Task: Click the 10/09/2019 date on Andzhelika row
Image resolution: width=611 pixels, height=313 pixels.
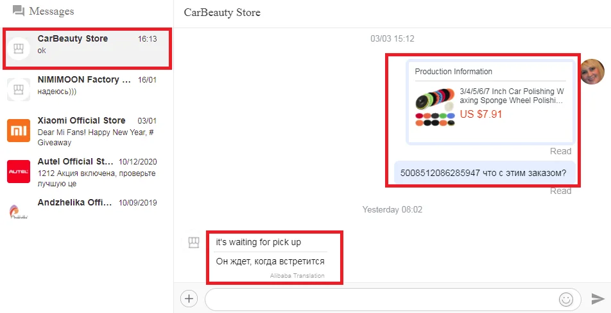Action: coord(138,203)
